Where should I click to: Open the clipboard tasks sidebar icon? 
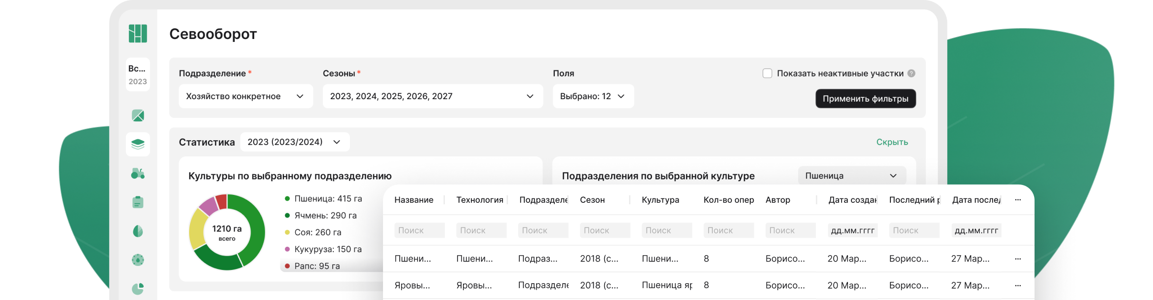pos(138,202)
